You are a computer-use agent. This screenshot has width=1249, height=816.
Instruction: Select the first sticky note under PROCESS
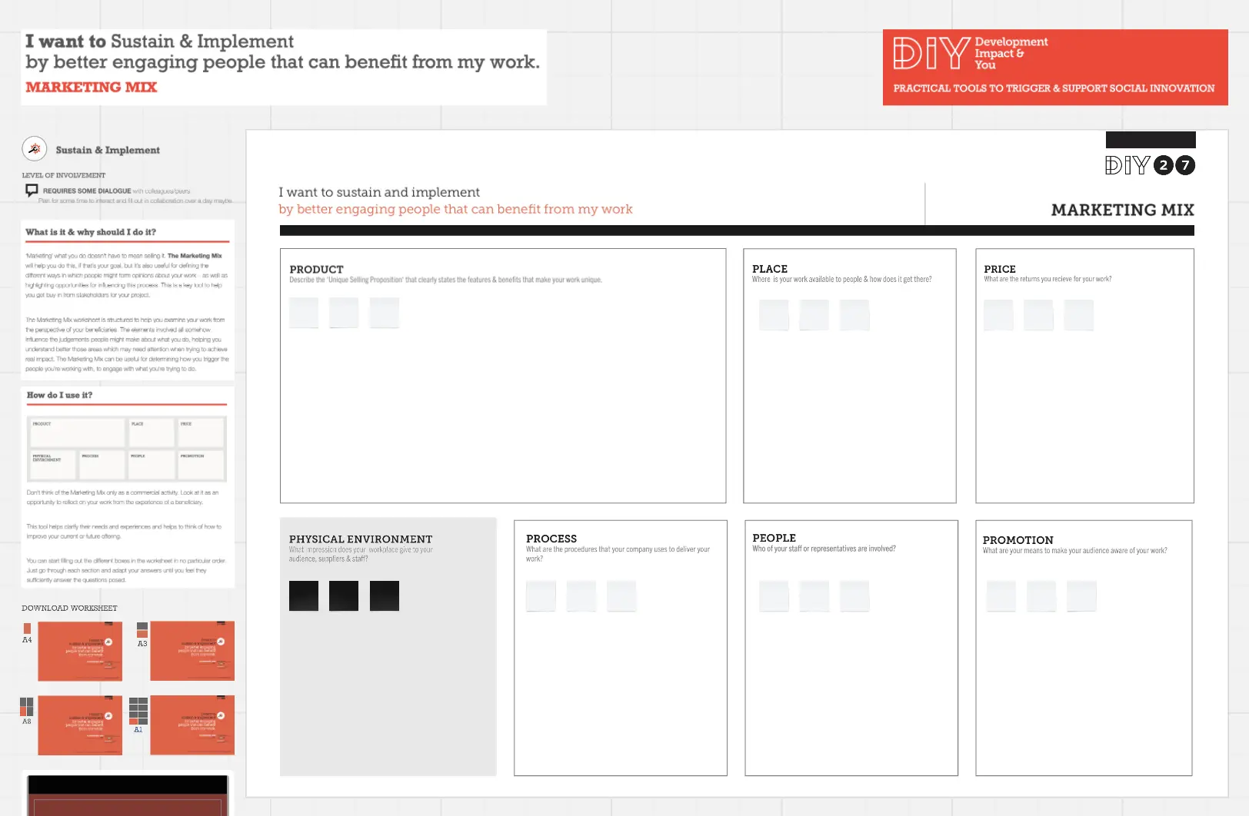pos(541,596)
